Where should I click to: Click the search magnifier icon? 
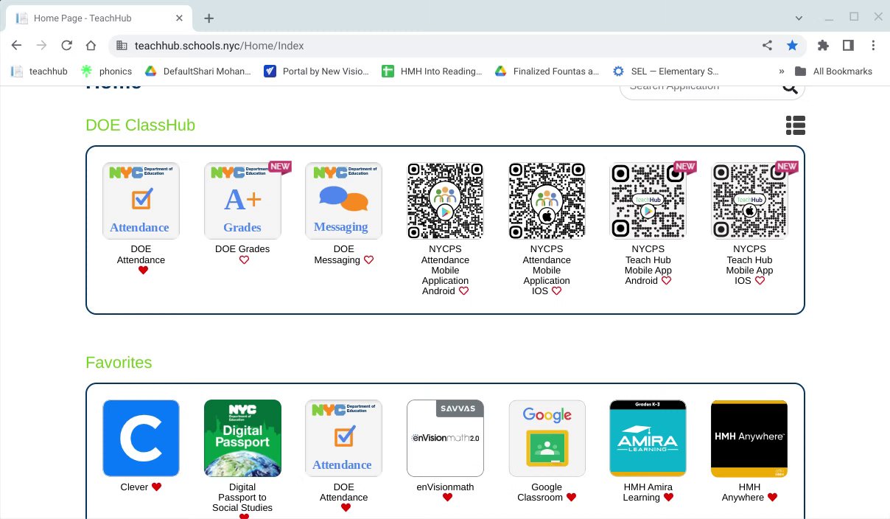click(x=790, y=88)
